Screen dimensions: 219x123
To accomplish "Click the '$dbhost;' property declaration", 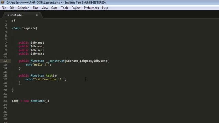I will pos(37,54).
